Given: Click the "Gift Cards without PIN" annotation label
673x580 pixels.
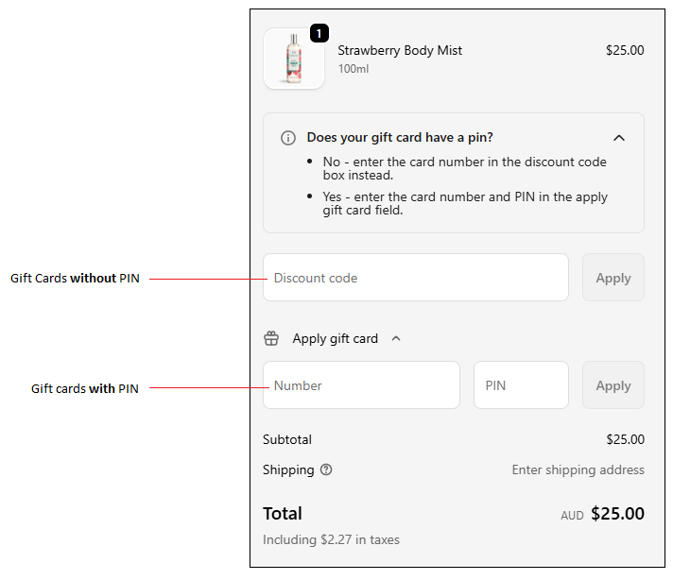Looking at the screenshot, I should [75, 279].
